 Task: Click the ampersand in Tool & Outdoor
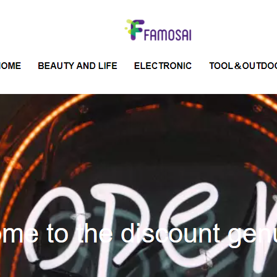pyautogui.click(x=238, y=66)
